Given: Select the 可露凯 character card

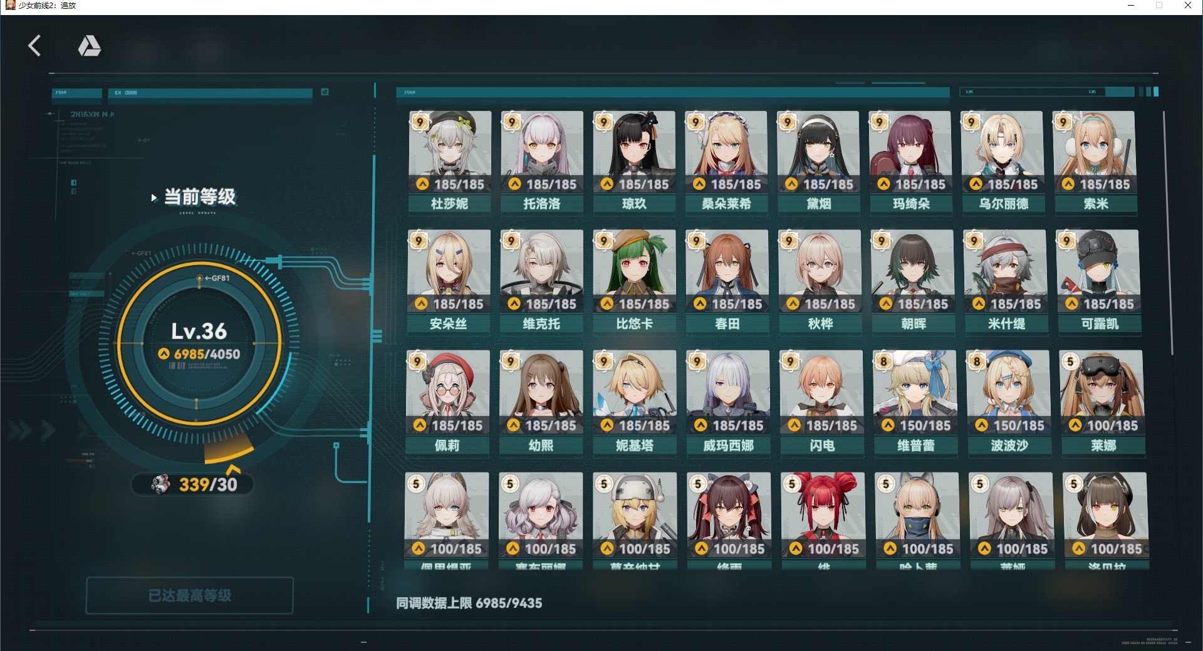Looking at the screenshot, I should click(1099, 281).
